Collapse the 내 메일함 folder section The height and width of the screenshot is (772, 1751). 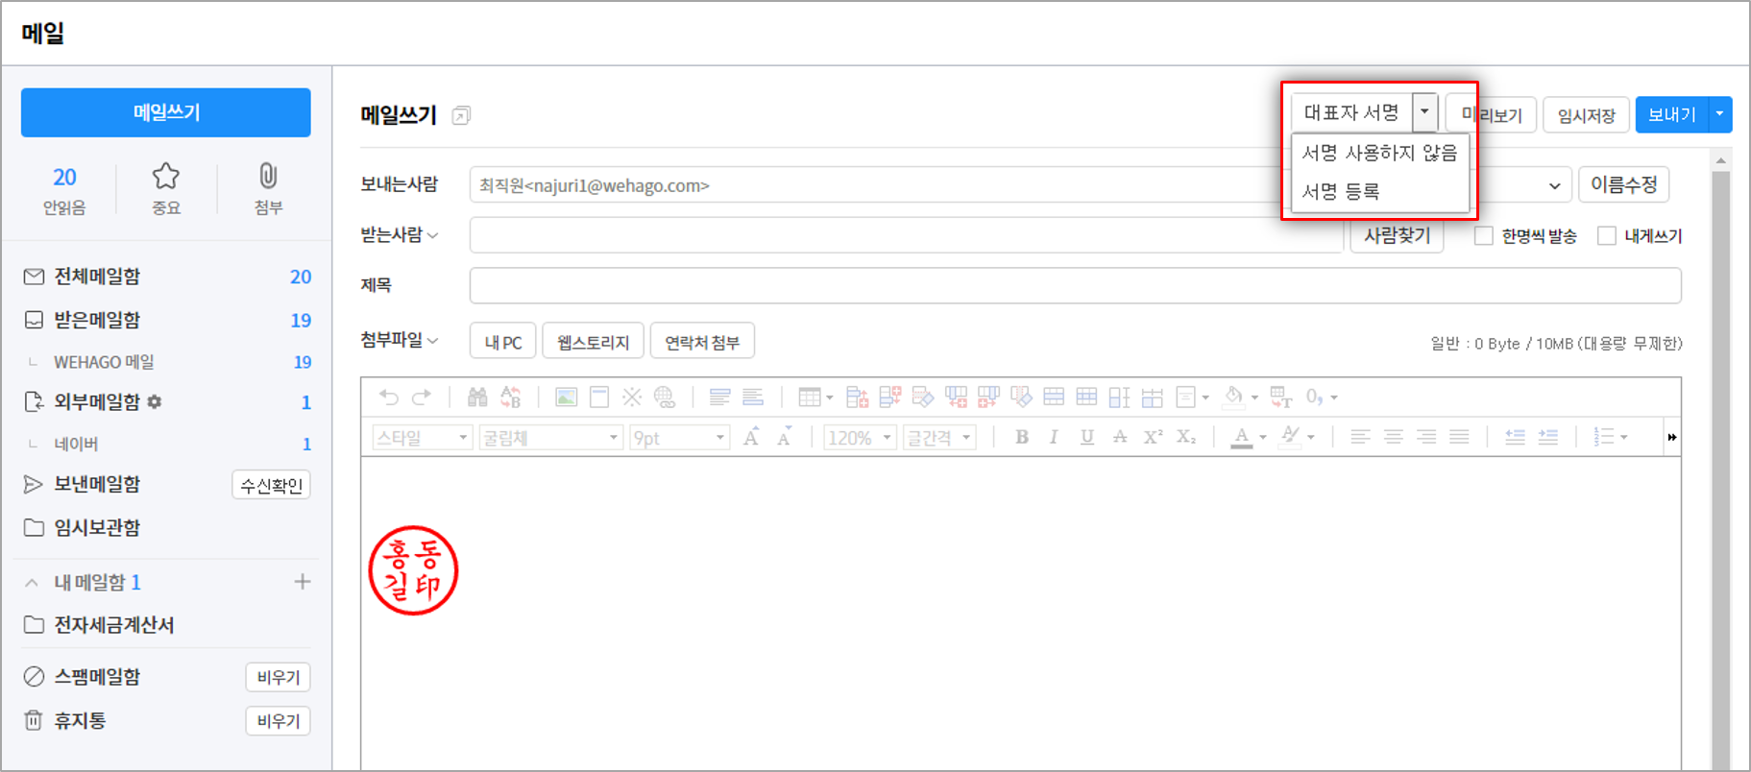click(x=32, y=583)
